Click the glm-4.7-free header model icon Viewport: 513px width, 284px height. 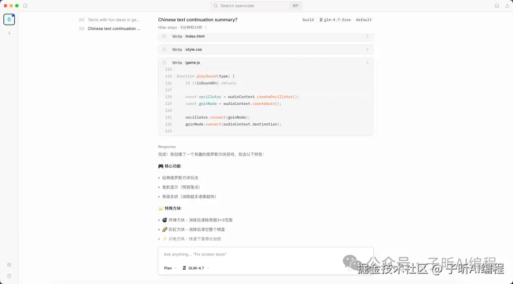click(321, 20)
